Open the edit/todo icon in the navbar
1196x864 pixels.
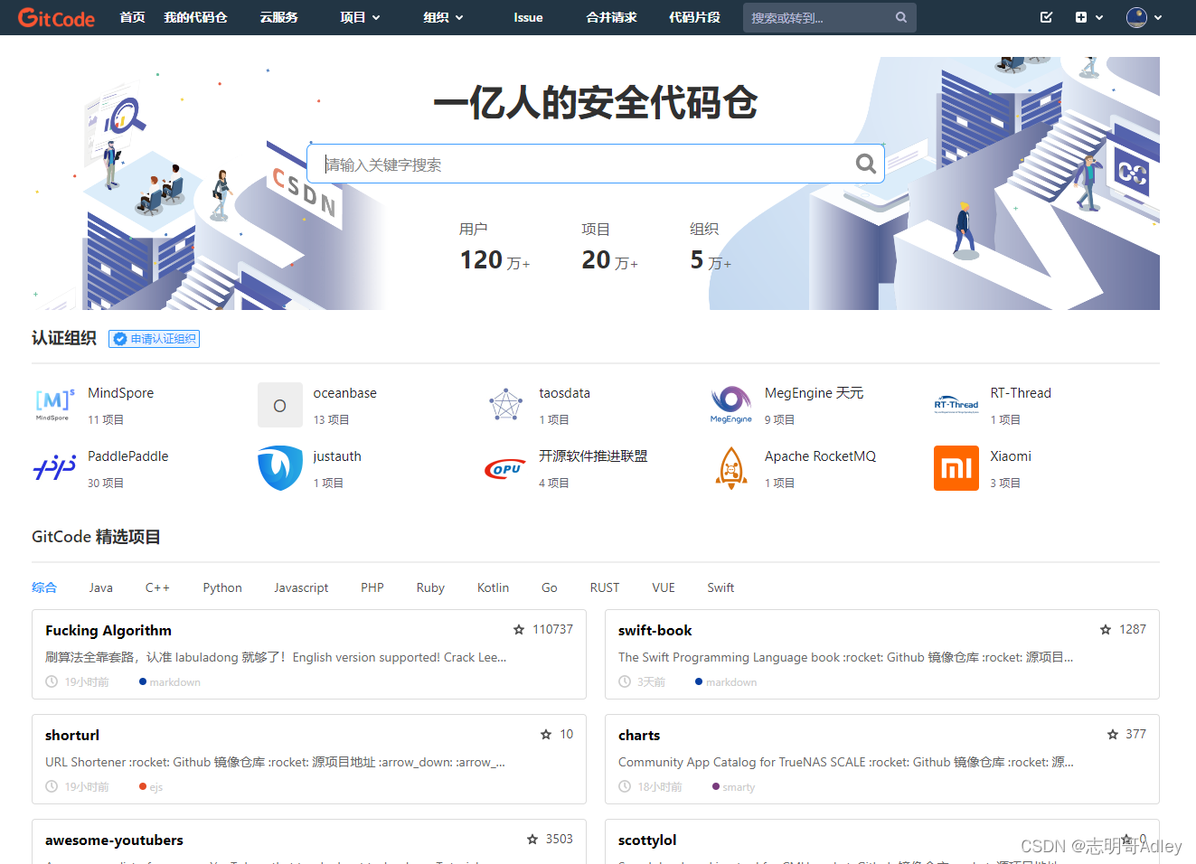1046,17
